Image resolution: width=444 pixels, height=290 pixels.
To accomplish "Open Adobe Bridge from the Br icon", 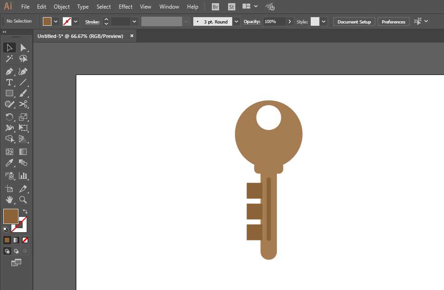I will coord(216,7).
